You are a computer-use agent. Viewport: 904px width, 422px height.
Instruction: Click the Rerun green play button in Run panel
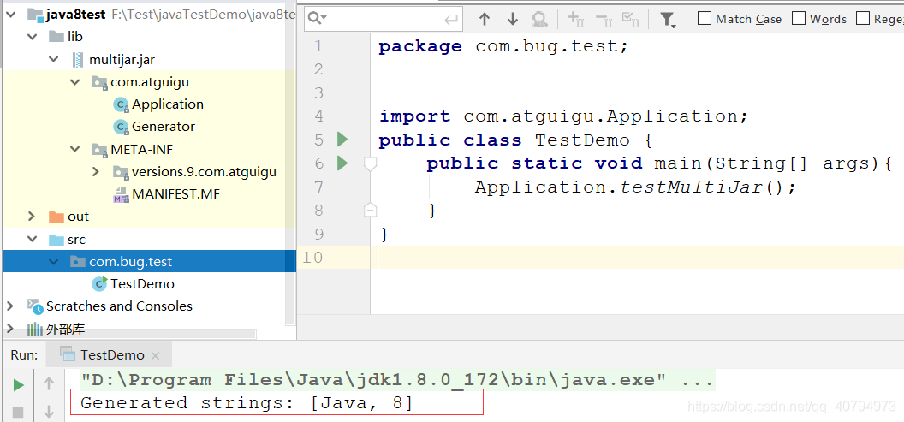coord(19,385)
